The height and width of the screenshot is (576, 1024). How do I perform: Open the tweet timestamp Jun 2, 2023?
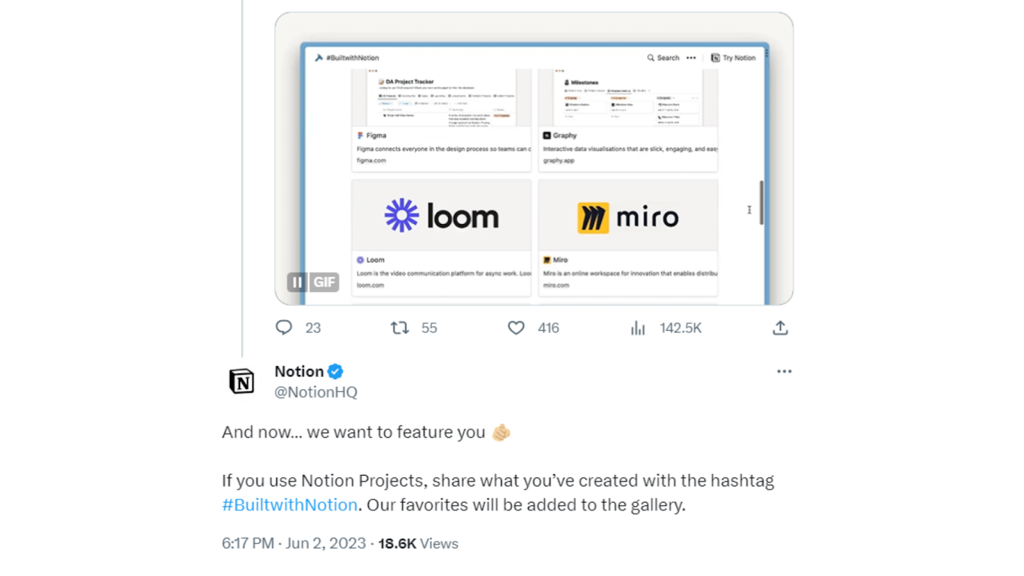326,543
